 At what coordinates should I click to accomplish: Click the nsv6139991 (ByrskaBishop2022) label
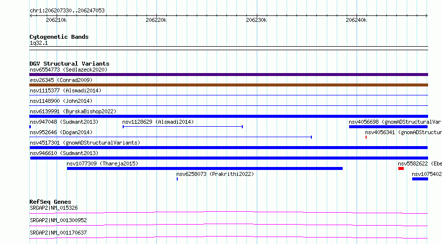pos(73,111)
